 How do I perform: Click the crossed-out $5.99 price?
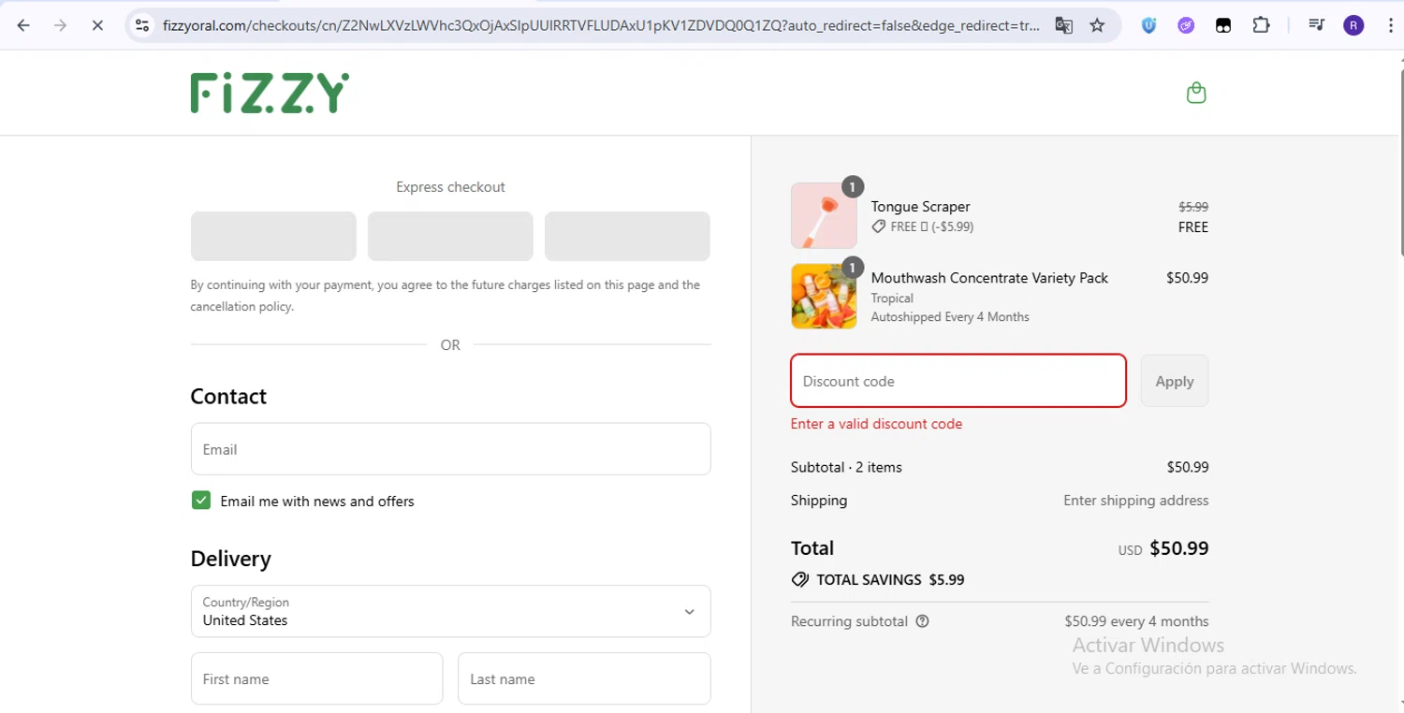1193,207
